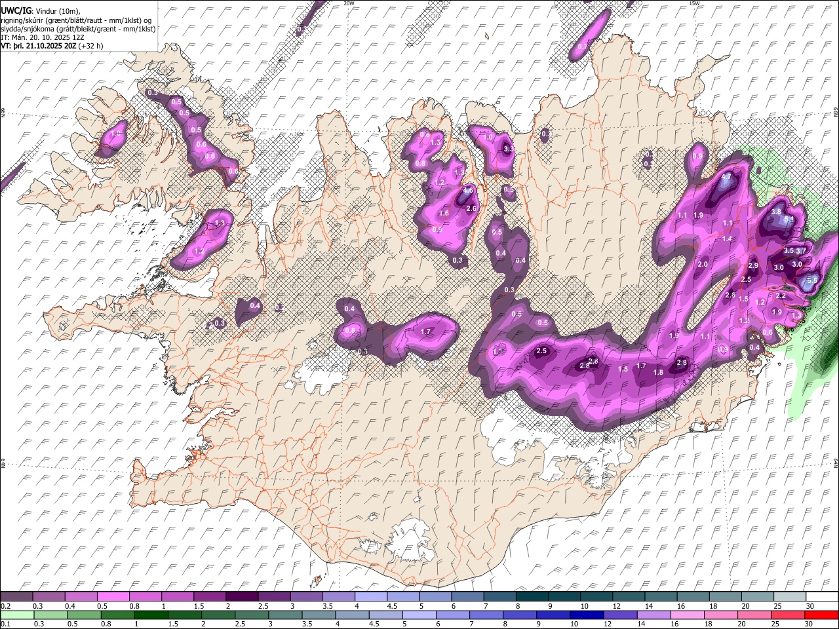Click the '2.2' snowfall value on the map
This screenshot has height=629, width=839.
pos(781,295)
